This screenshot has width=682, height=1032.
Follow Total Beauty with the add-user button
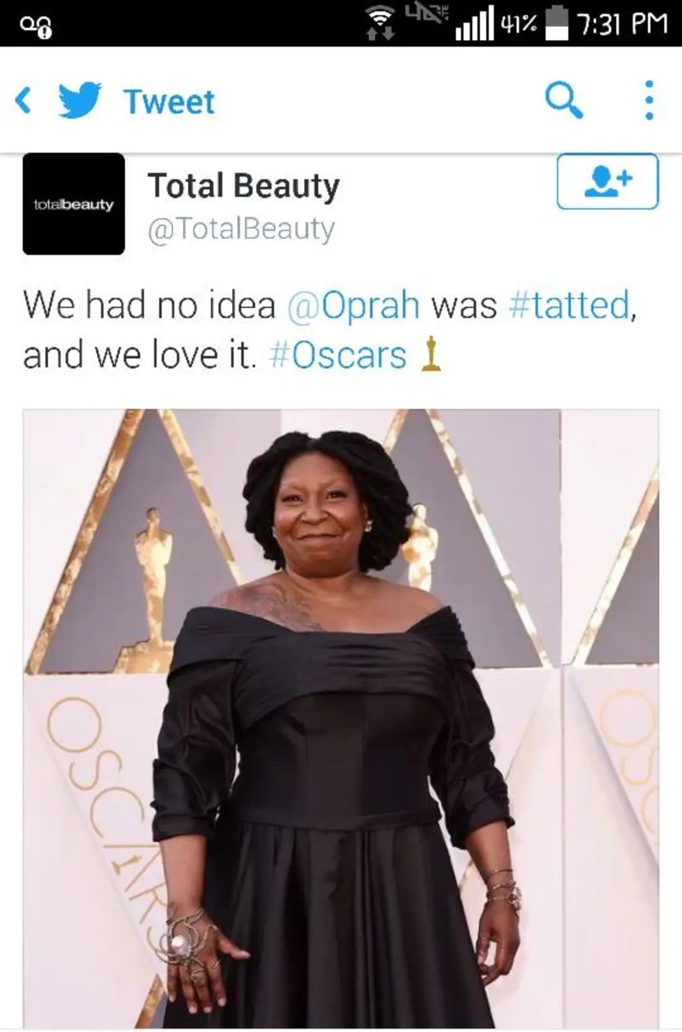coord(607,182)
